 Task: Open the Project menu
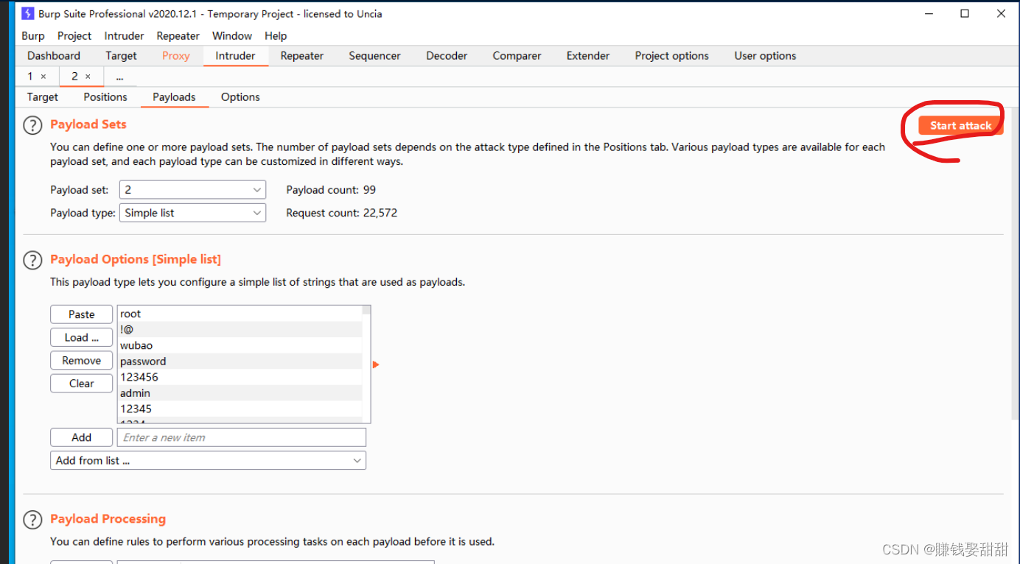coord(74,35)
